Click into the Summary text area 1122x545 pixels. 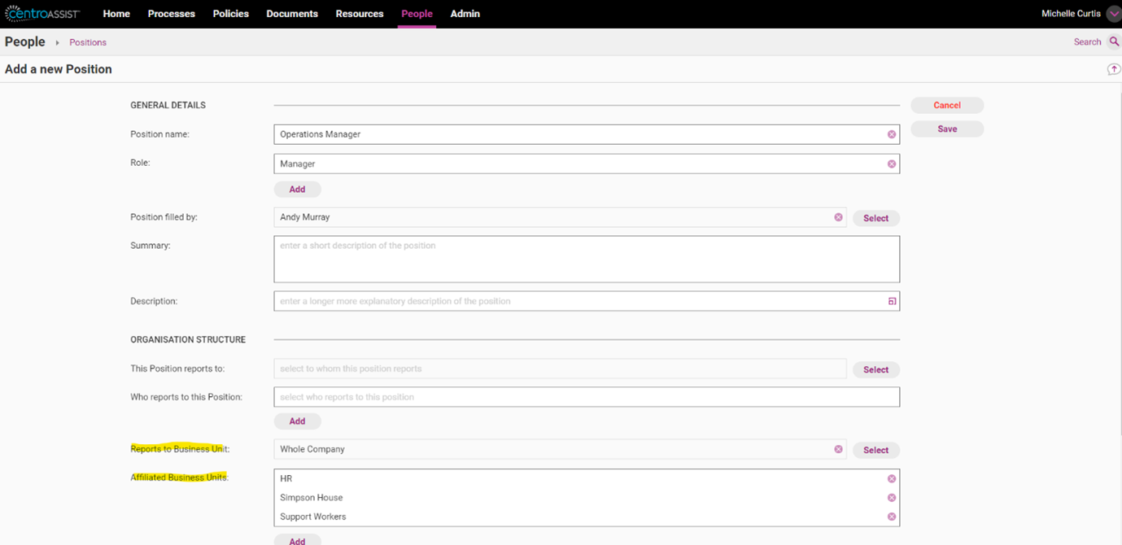pyautogui.click(x=586, y=259)
